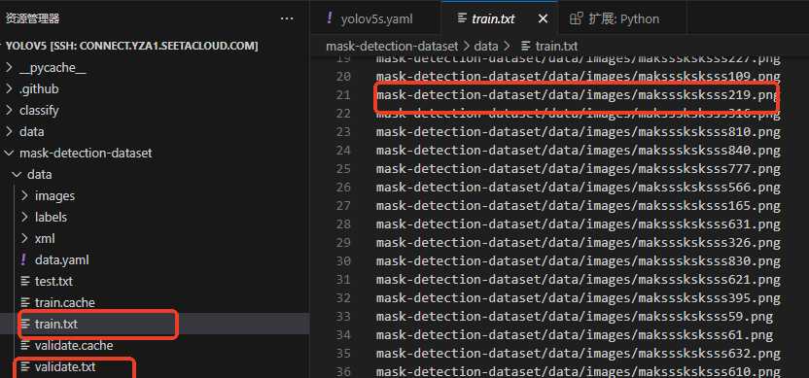The width and height of the screenshot is (809, 378).
Task: Expand the labels folder
Action: (x=24, y=217)
